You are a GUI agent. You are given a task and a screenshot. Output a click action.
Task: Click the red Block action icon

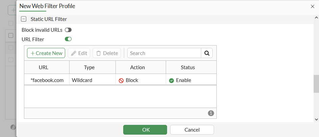tap(121, 80)
